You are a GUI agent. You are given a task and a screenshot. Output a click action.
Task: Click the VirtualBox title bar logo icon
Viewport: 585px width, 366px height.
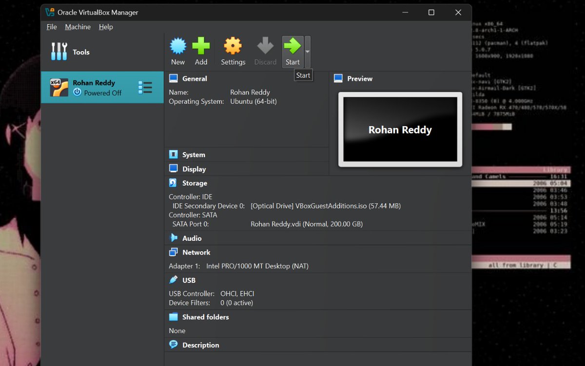(50, 12)
